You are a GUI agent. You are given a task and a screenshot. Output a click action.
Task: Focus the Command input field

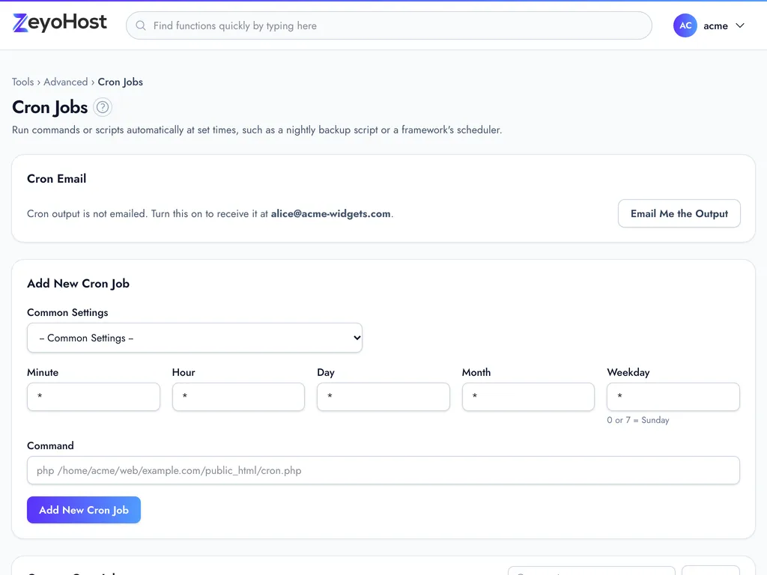[x=383, y=470]
